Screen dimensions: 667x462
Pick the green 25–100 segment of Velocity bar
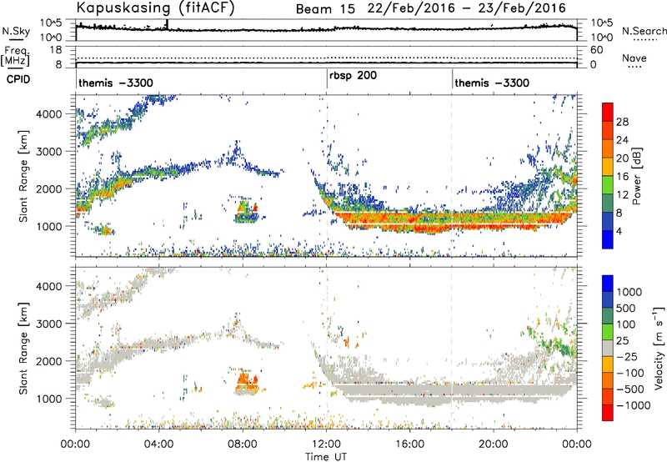pyautogui.click(x=608, y=332)
